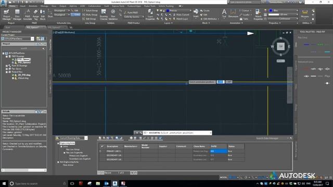This screenshot has height=187, width=333.
Task: Click the P&ID Annotate tool
Action: (x=28, y=15)
